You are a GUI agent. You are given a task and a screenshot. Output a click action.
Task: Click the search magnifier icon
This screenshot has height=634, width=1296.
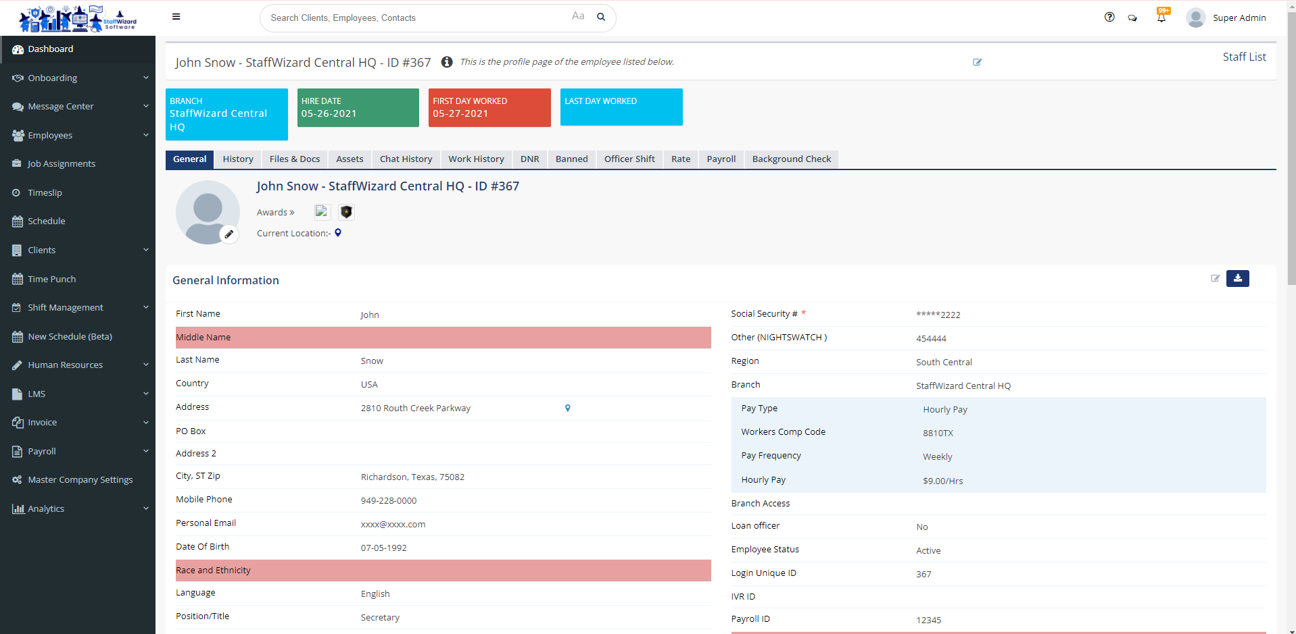click(600, 18)
